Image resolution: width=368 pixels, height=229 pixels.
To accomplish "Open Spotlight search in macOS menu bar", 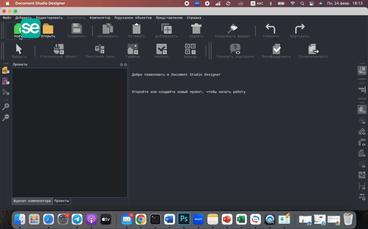I will pyautogui.click(x=302, y=3).
